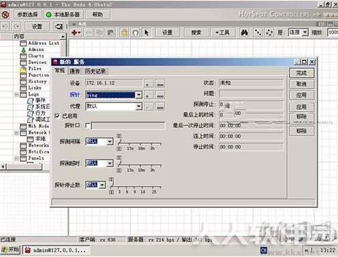The image size is (338, 257).
Task: Collapse the Panels tree node
Action: 16,158
